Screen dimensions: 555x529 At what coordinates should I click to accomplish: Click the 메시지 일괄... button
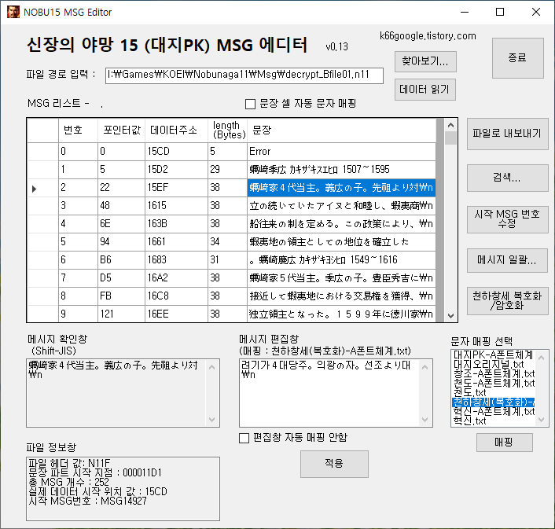click(507, 260)
